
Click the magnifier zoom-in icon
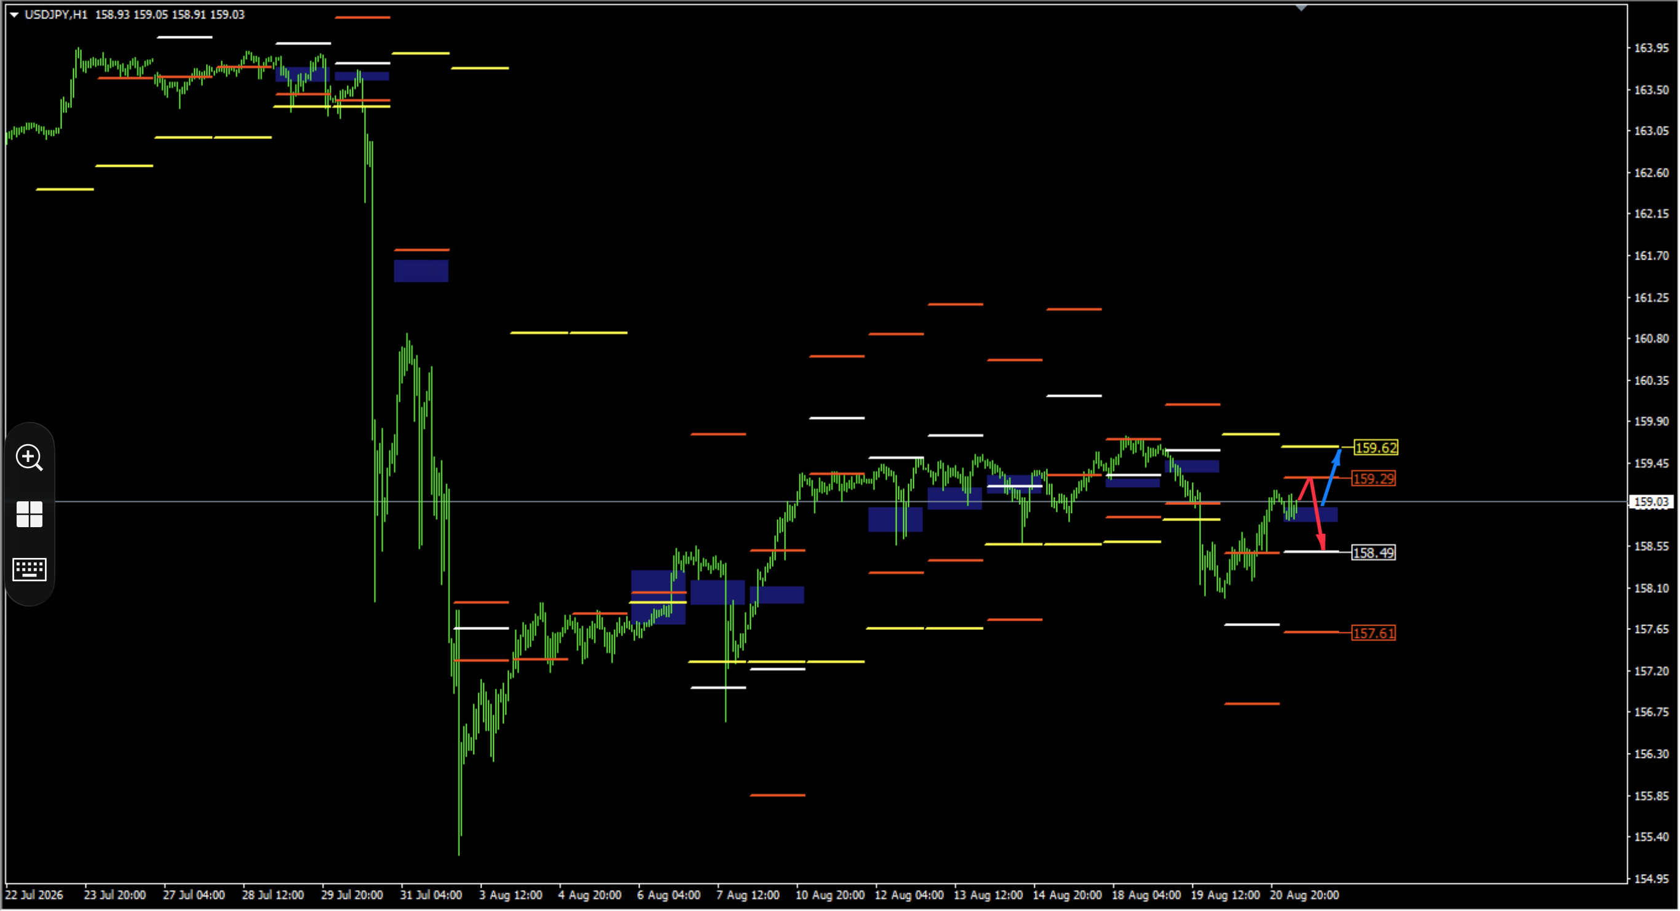pyautogui.click(x=30, y=458)
